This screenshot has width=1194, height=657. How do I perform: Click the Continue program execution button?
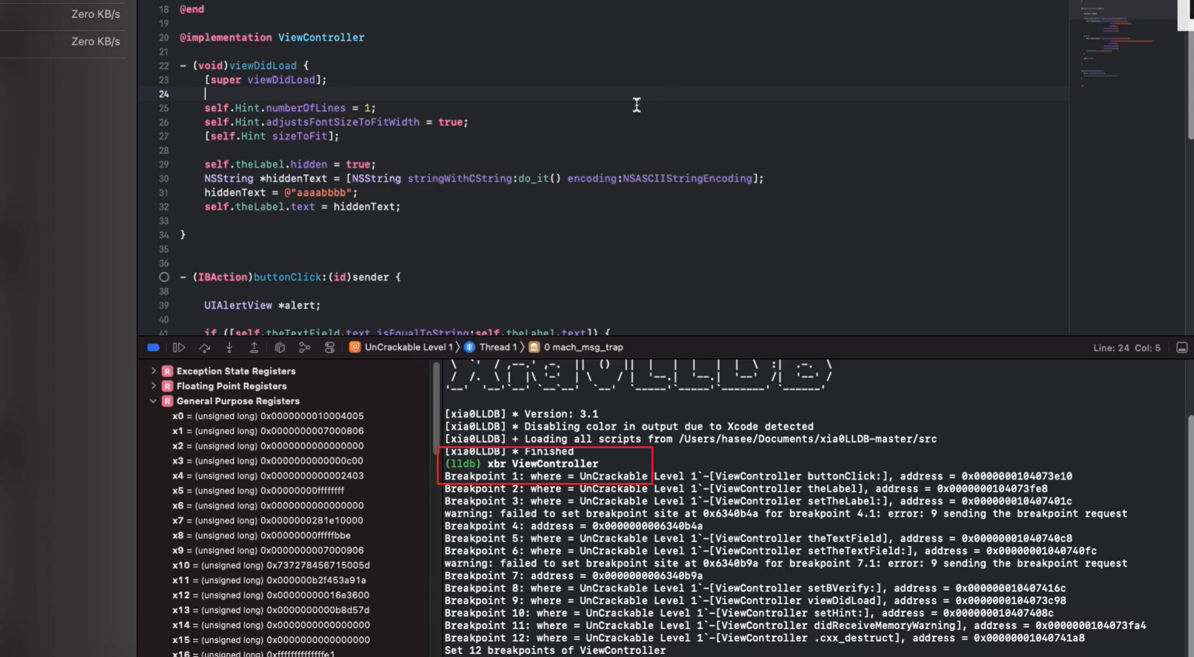pos(179,347)
